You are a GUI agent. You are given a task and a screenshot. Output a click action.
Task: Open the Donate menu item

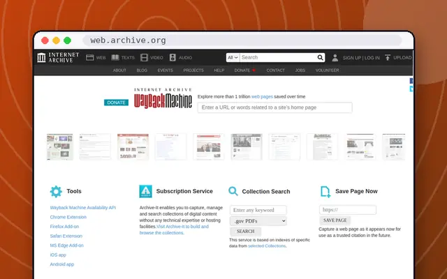pyautogui.click(x=242, y=70)
